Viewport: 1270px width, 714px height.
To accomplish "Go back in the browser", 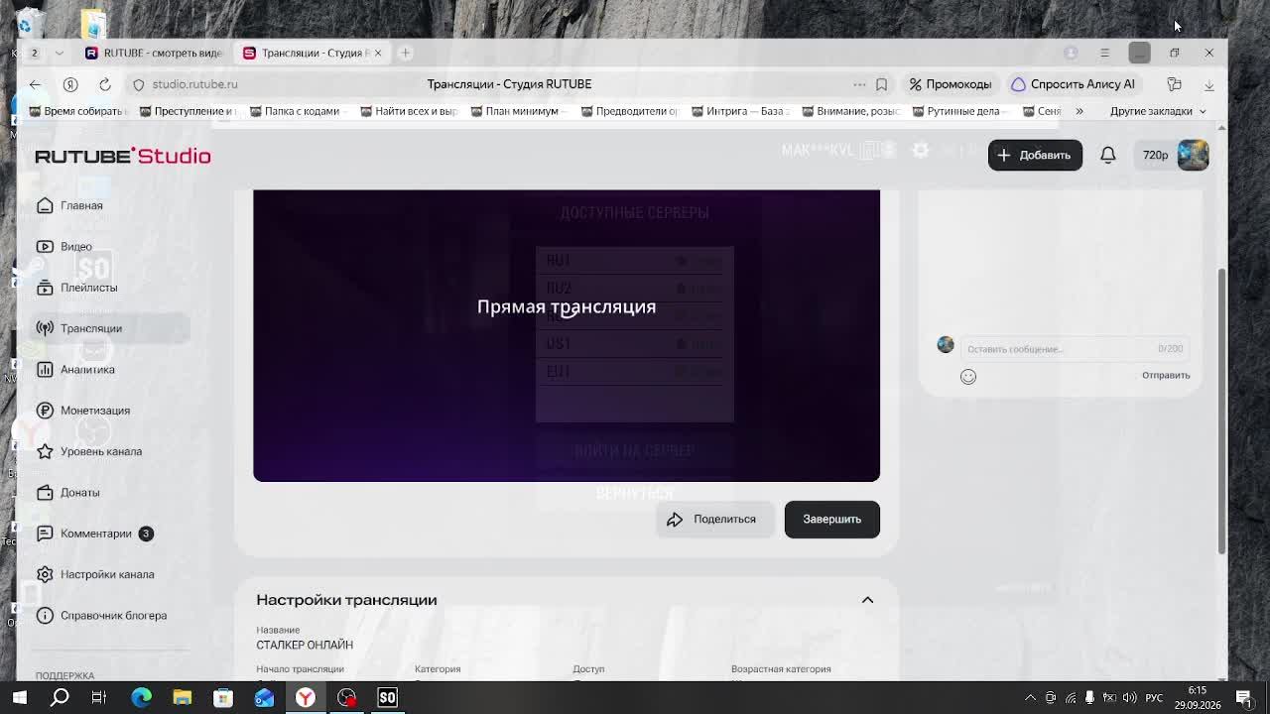I will click(x=35, y=84).
